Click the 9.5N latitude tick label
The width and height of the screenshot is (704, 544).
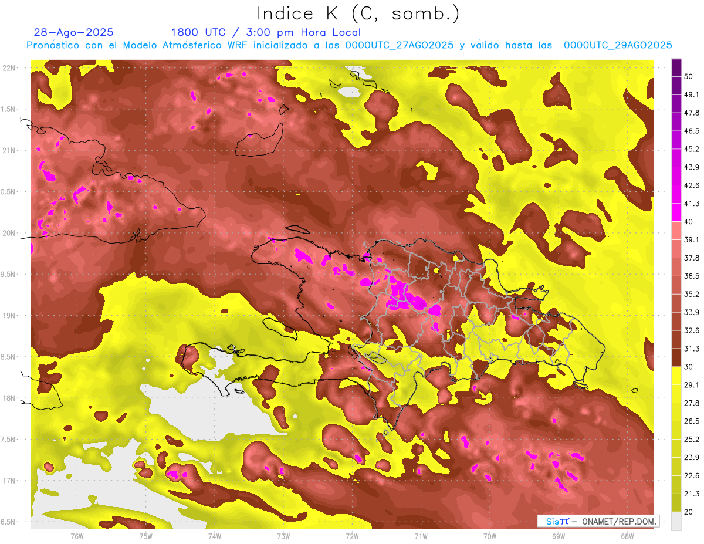[9, 275]
